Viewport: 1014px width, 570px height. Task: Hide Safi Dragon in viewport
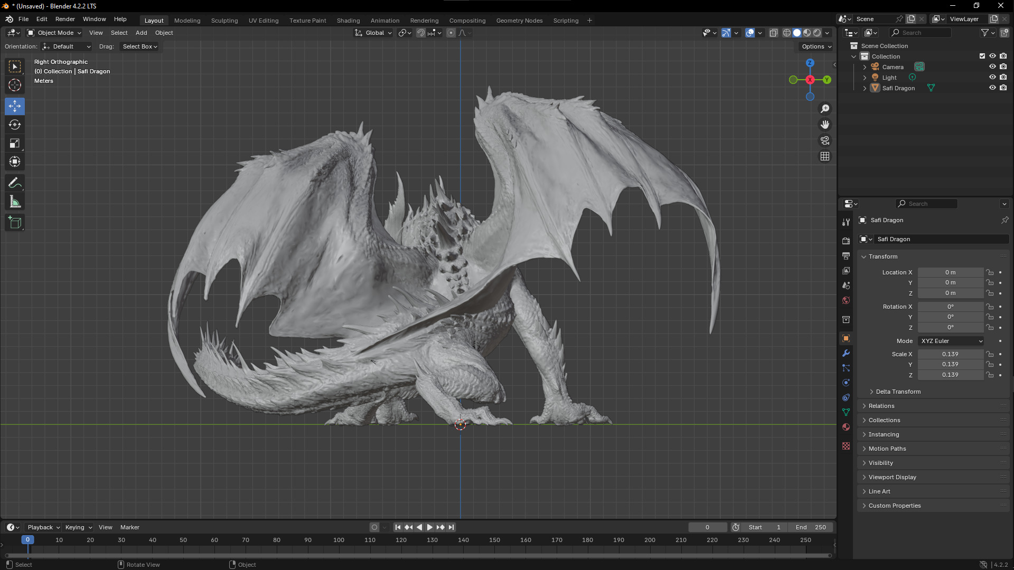click(992, 88)
